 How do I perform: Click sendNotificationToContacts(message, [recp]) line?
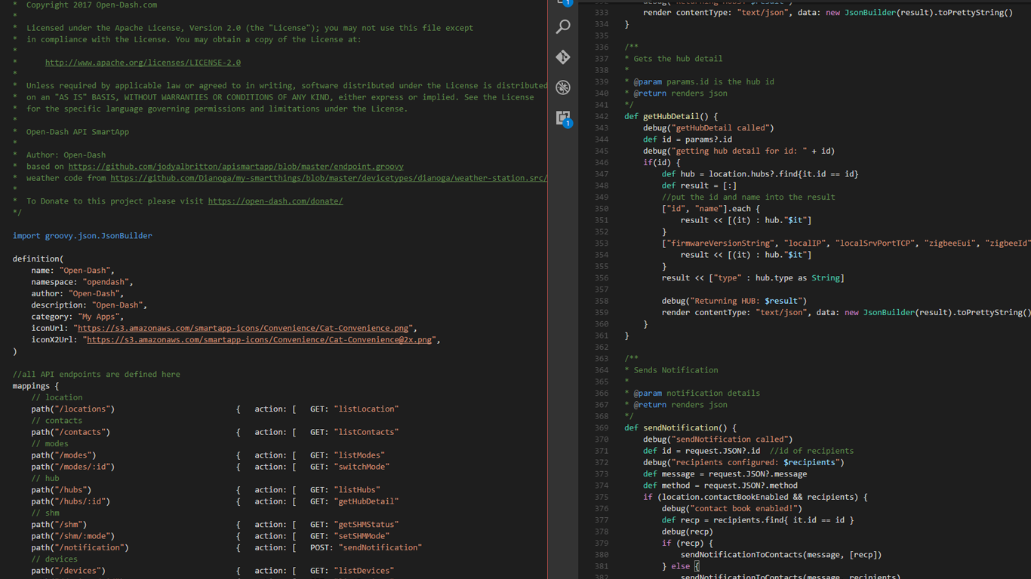(x=781, y=555)
